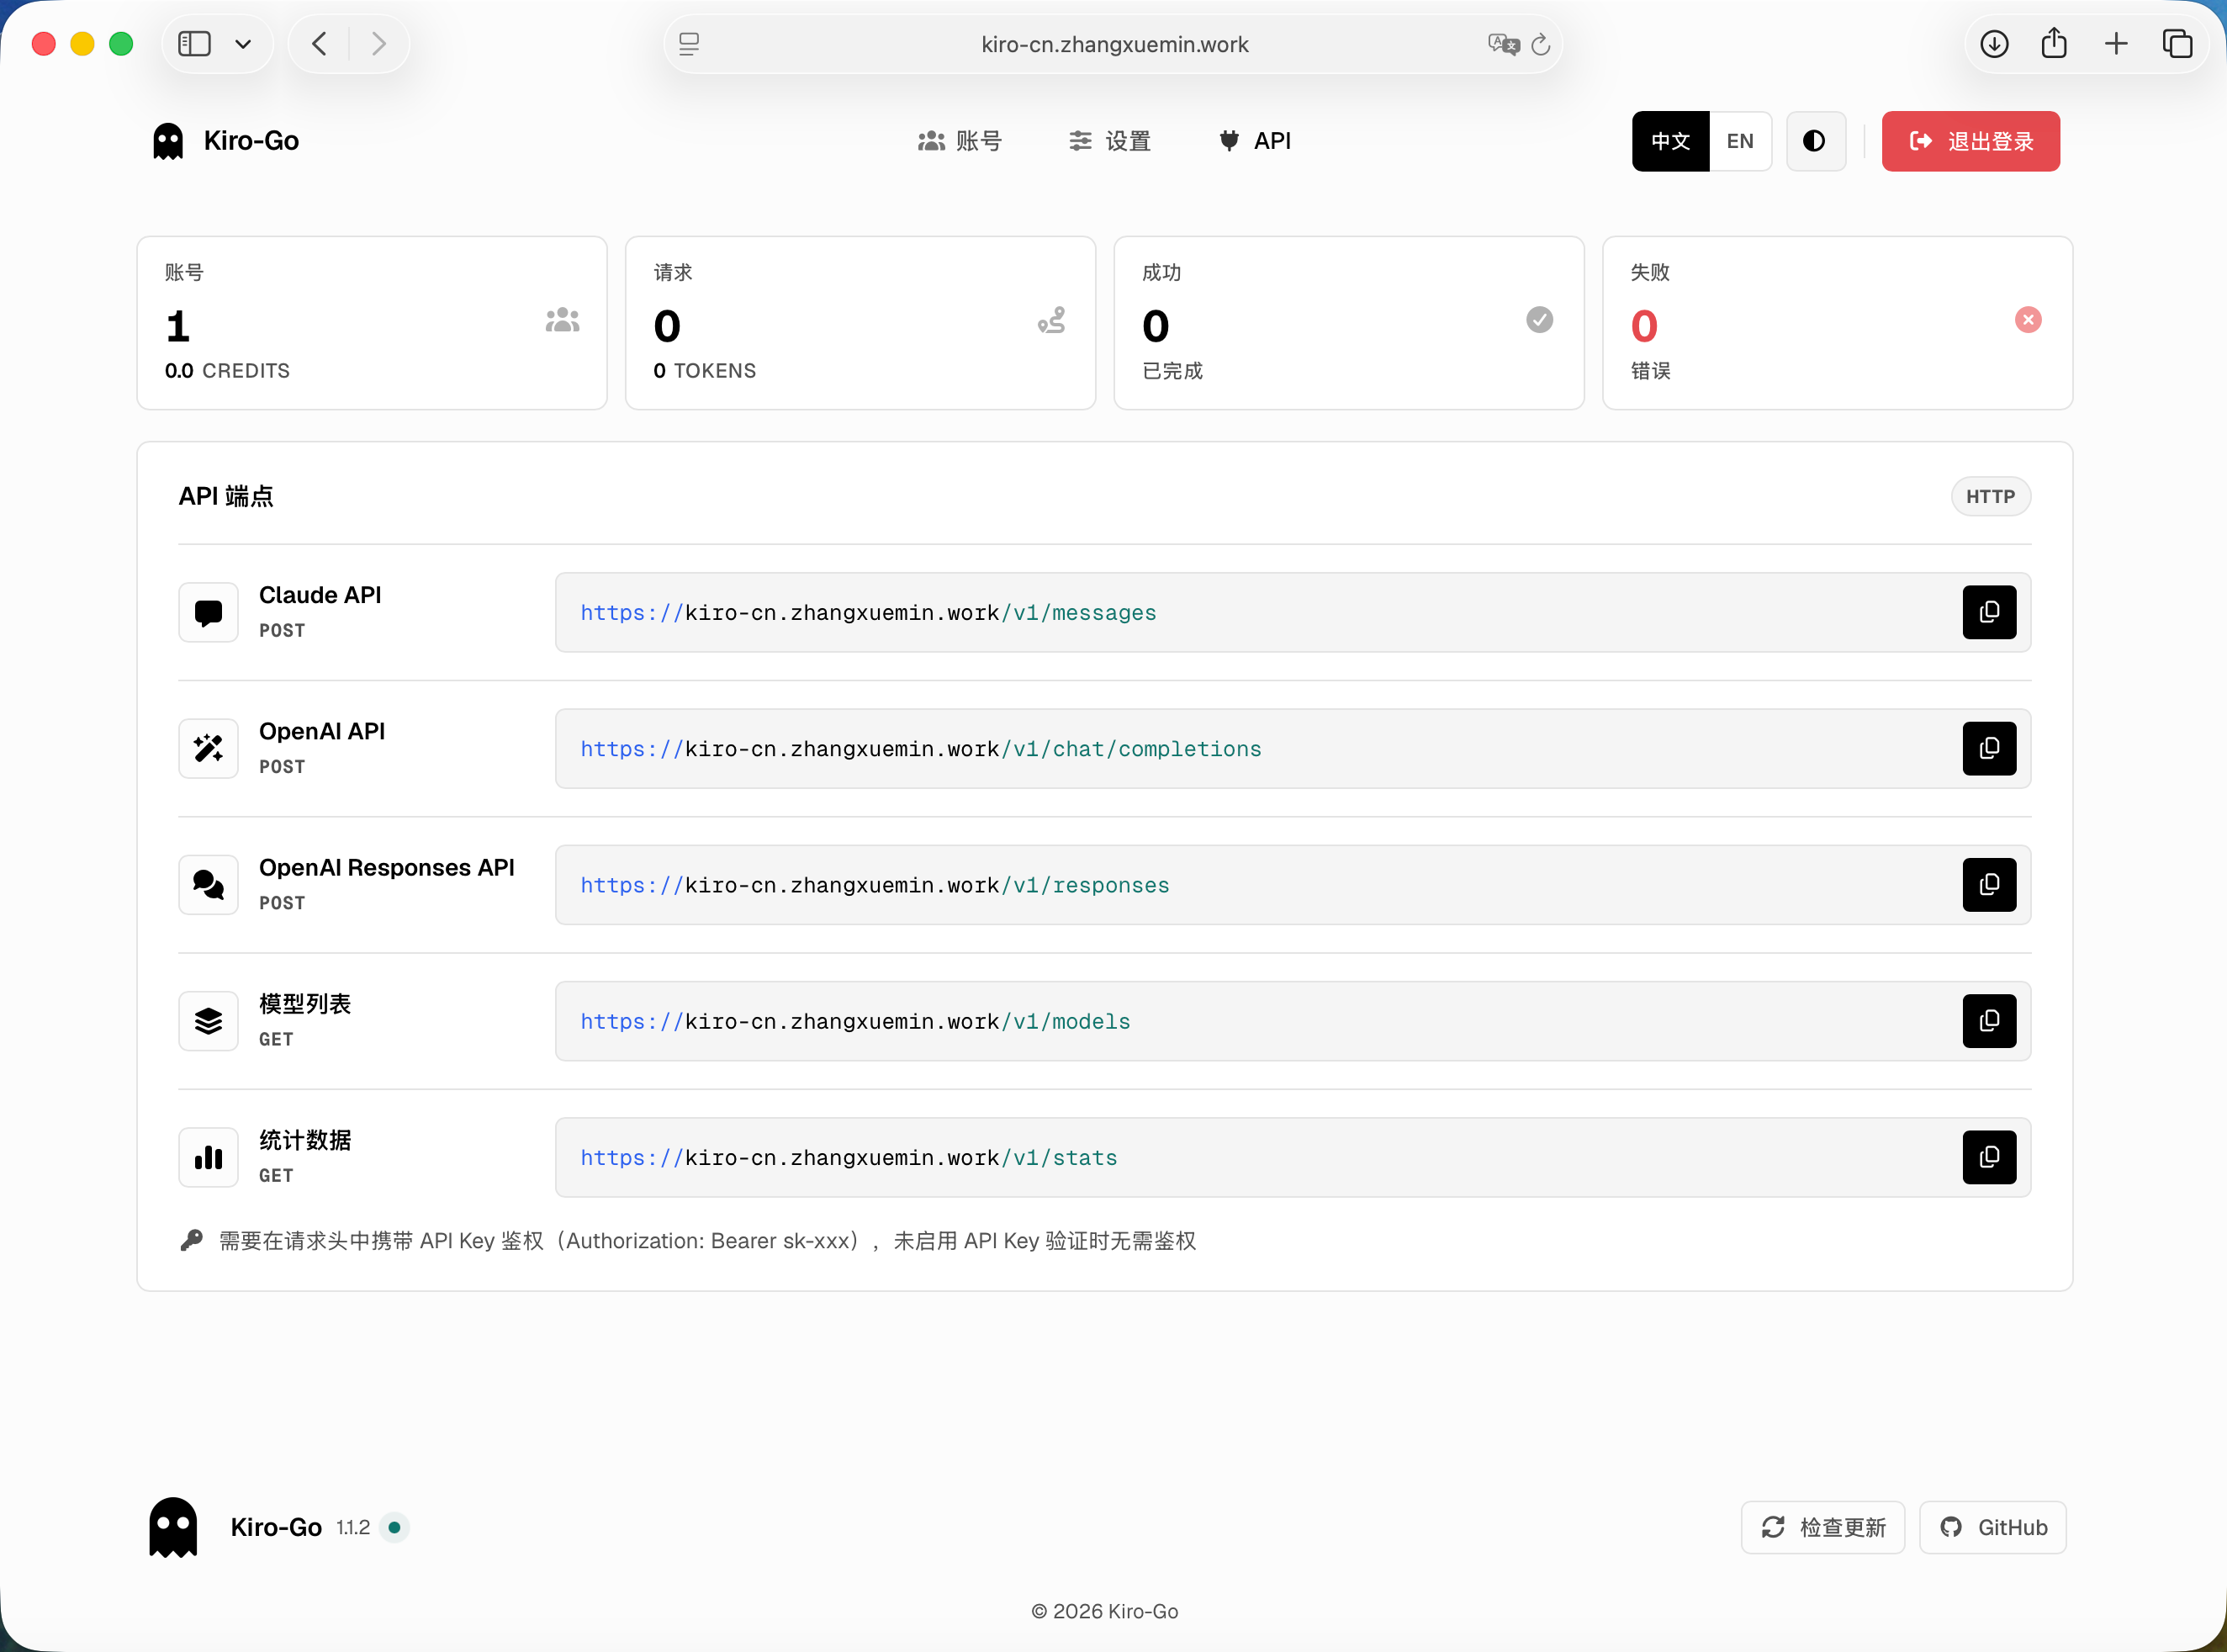The width and height of the screenshot is (2227, 1652).
Task: Click the © 2026 Kiro-Go footer text
Action: [x=1104, y=1611]
